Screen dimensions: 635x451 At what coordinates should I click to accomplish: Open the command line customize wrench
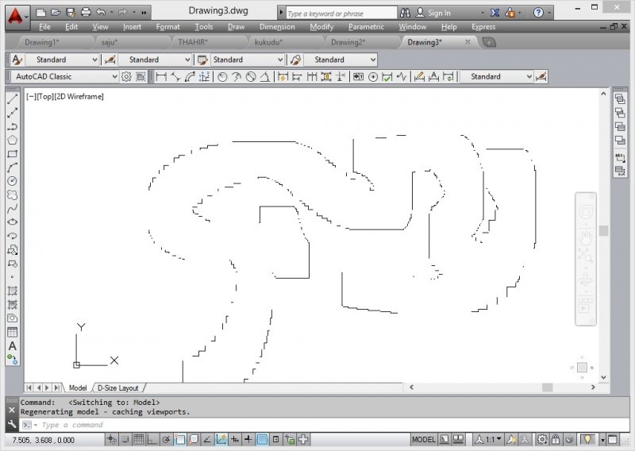coord(12,424)
